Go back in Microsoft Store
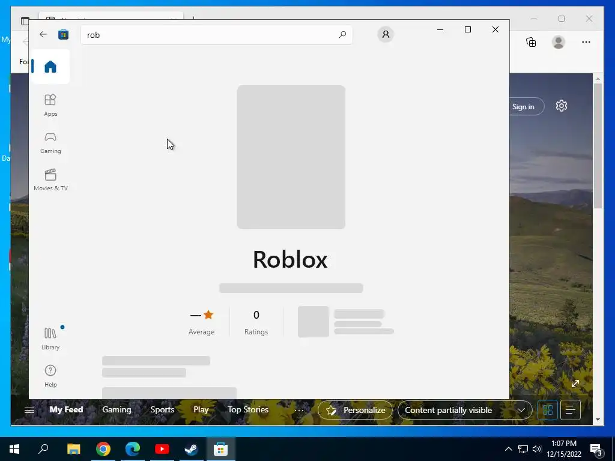The width and height of the screenshot is (615, 461). 43,34
